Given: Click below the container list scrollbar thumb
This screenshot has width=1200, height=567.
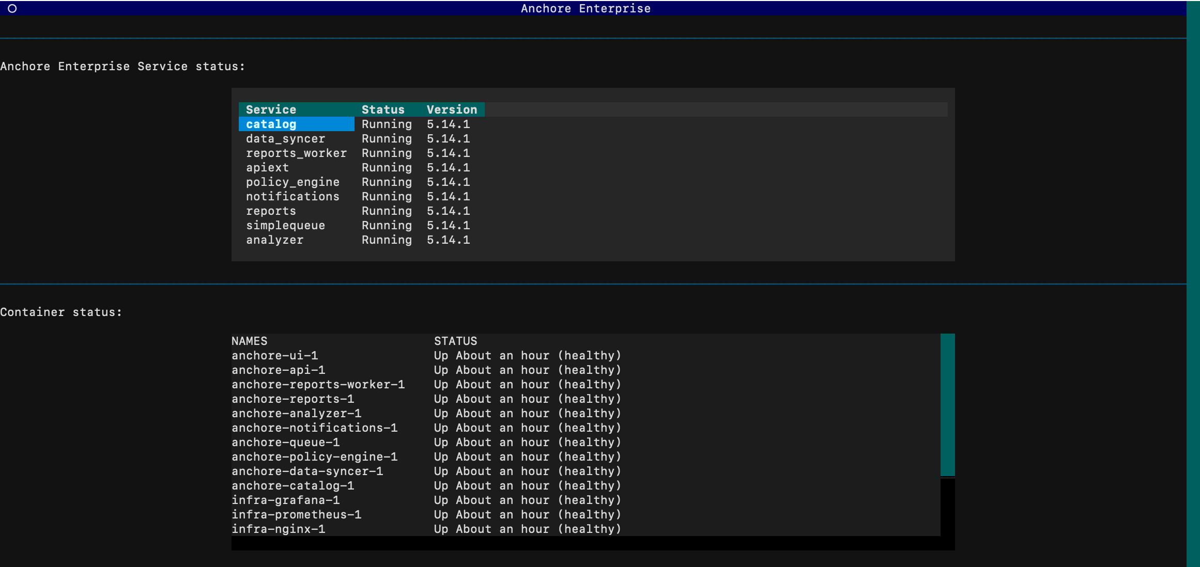Looking at the screenshot, I should pos(947,507).
